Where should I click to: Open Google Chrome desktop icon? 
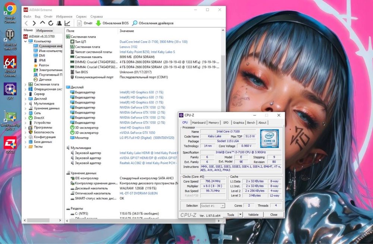10,13
